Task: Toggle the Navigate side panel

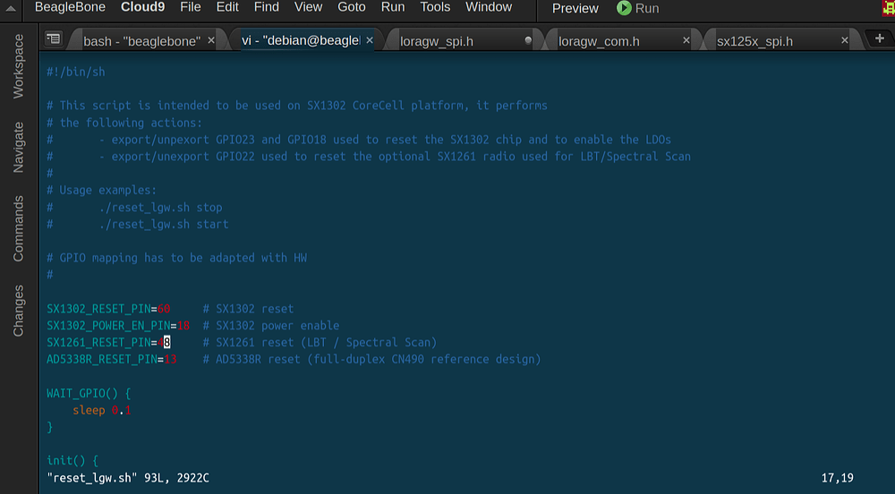Action: (18, 147)
